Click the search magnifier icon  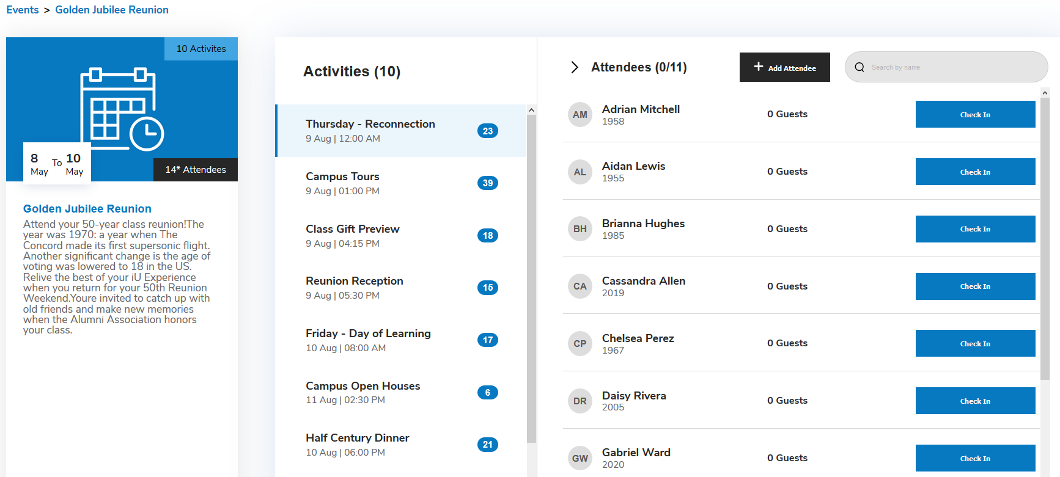pos(859,67)
